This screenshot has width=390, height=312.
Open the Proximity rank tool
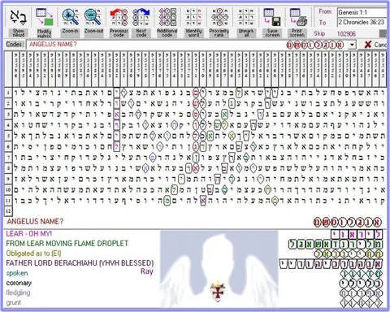[219, 17]
